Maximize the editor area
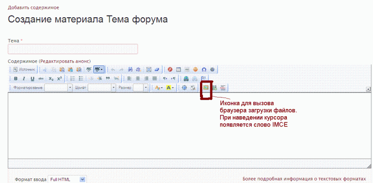Viewport: 373px width, 183px height. click(184, 88)
